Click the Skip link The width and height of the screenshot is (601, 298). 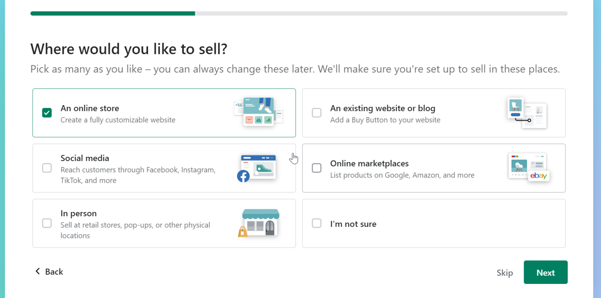[504, 272]
